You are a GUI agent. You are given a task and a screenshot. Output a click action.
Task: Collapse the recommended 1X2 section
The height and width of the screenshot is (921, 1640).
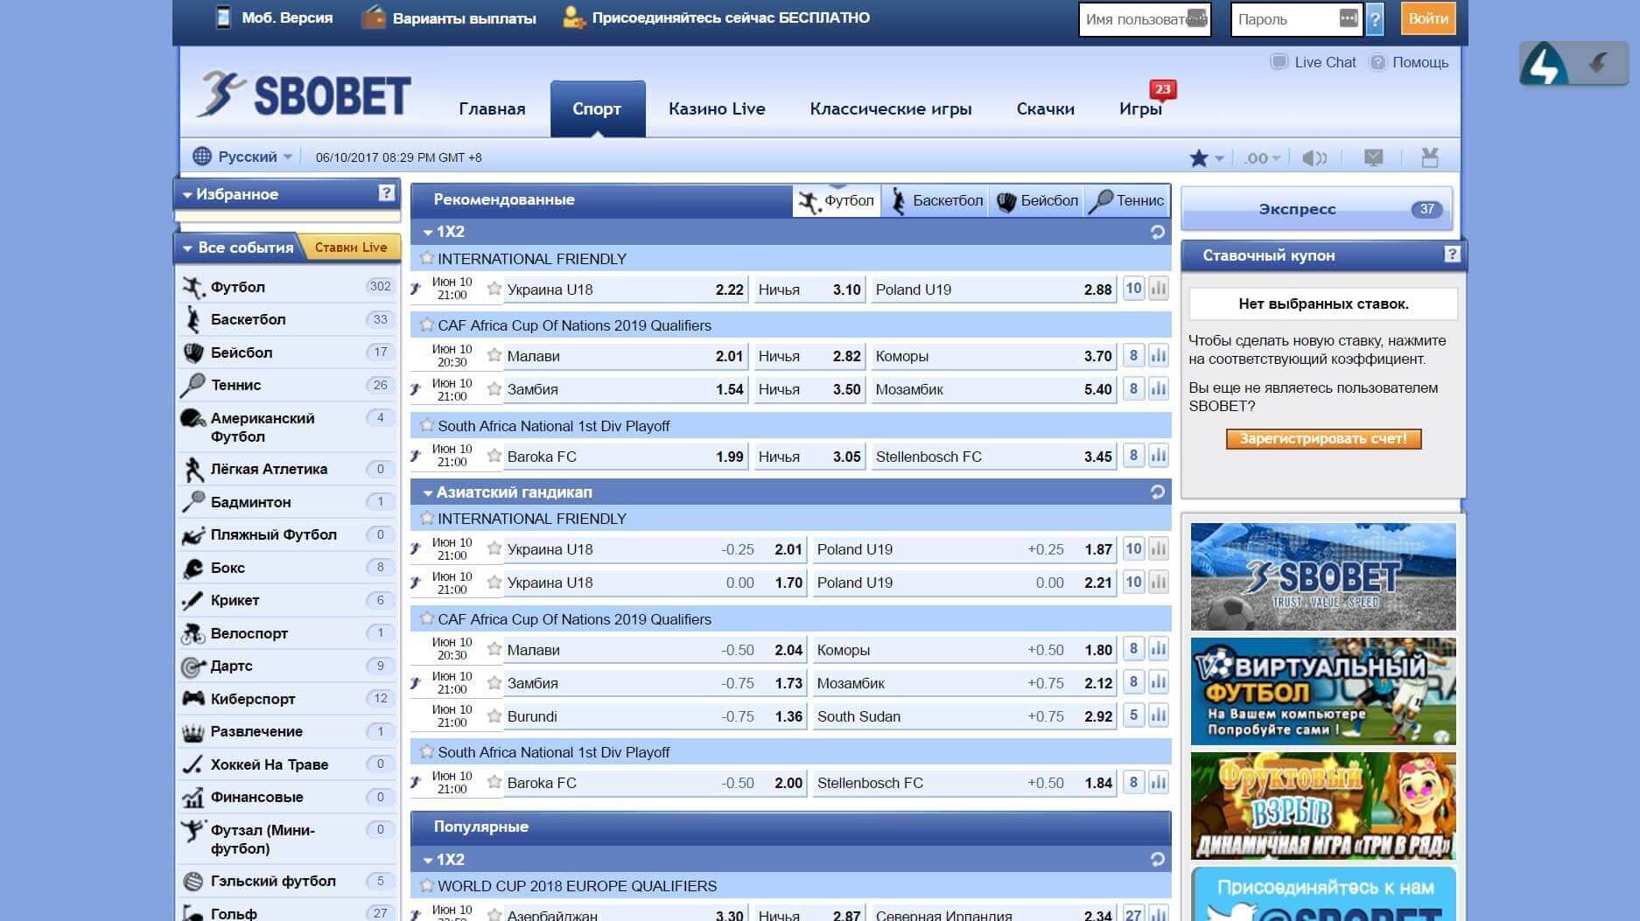428,233
